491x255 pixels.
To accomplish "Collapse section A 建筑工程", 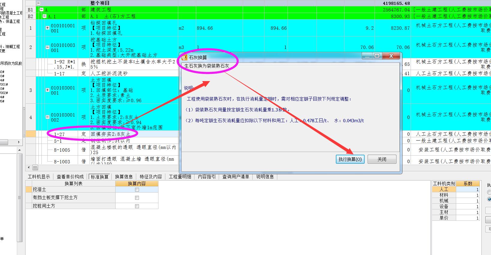I will point(42,10).
